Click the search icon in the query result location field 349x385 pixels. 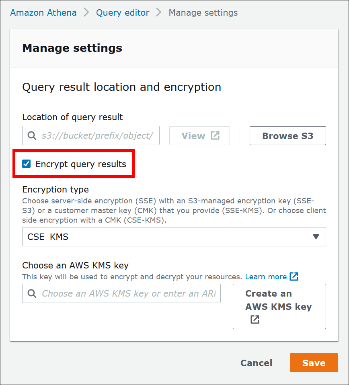(x=31, y=136)
